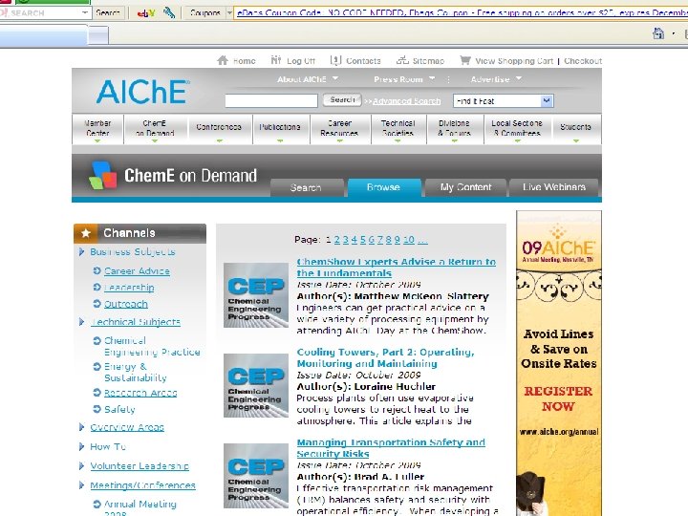
Task: Open Cooling Towers, Part 2 article title
Action: (x=385, y=357)
